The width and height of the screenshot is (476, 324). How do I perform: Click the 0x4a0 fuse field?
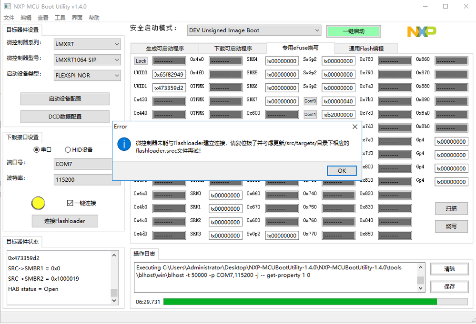(169, 196)
